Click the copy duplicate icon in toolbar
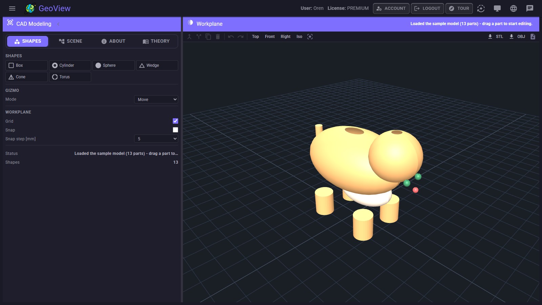 tap(208, 37)
